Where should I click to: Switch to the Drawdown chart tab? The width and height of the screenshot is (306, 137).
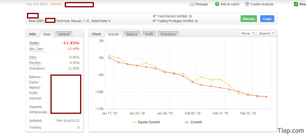168,34
